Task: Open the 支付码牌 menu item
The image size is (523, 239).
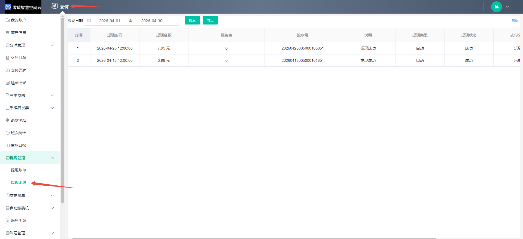Action: click(30, 70)
